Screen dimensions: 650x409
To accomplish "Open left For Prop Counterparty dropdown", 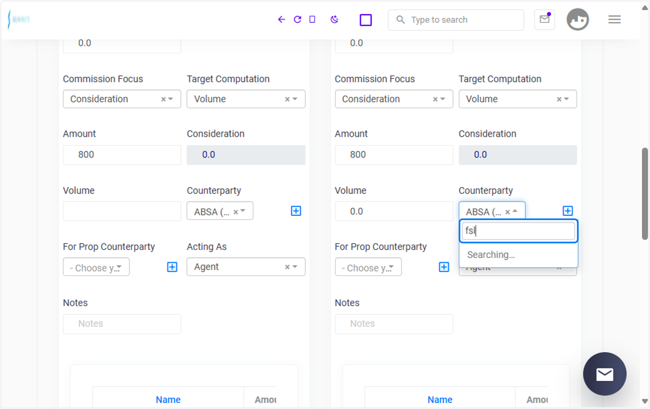I will point(96,267).
